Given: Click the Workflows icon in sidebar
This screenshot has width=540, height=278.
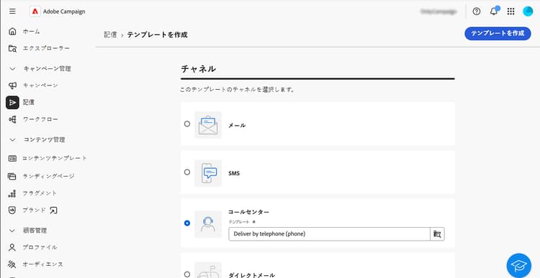Looking at the screenshot, I should click(x=12, y=119).
